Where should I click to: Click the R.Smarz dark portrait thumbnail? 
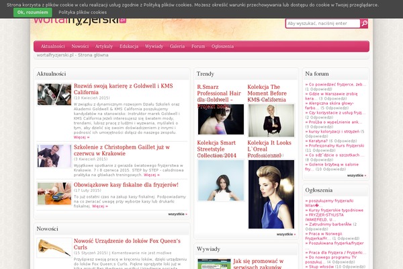click(221, 120)
